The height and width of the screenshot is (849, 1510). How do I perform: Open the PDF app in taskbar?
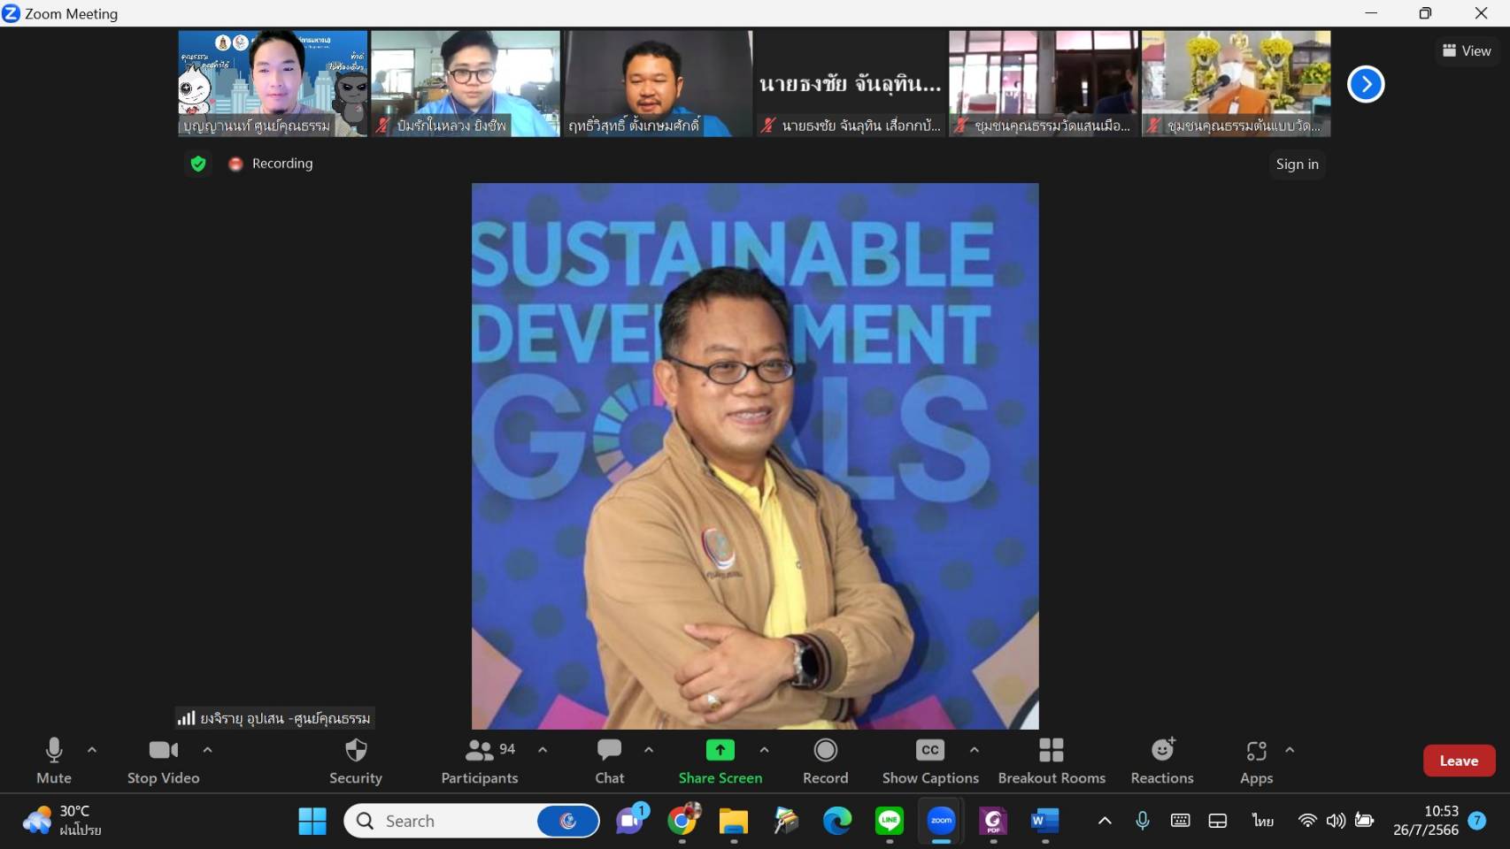993,821
